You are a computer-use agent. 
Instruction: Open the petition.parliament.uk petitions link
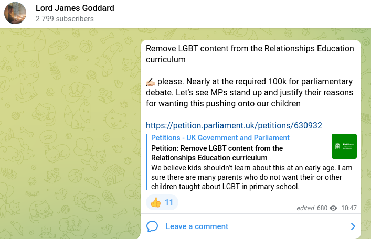[x=234, y=125]
